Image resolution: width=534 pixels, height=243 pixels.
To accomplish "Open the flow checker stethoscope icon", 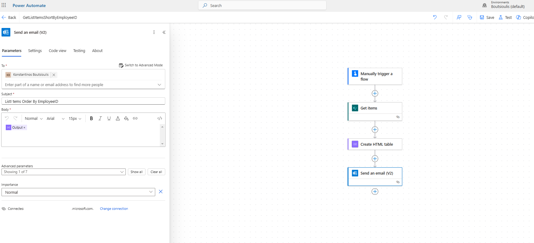I will (470, 17).
